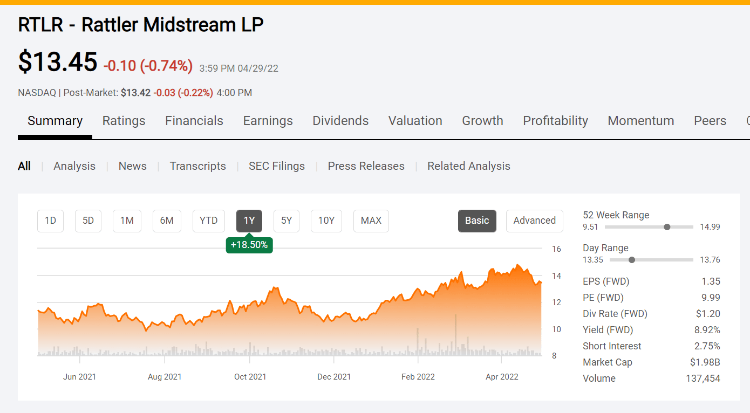Show Transcripts content

[x=198, y=166]
